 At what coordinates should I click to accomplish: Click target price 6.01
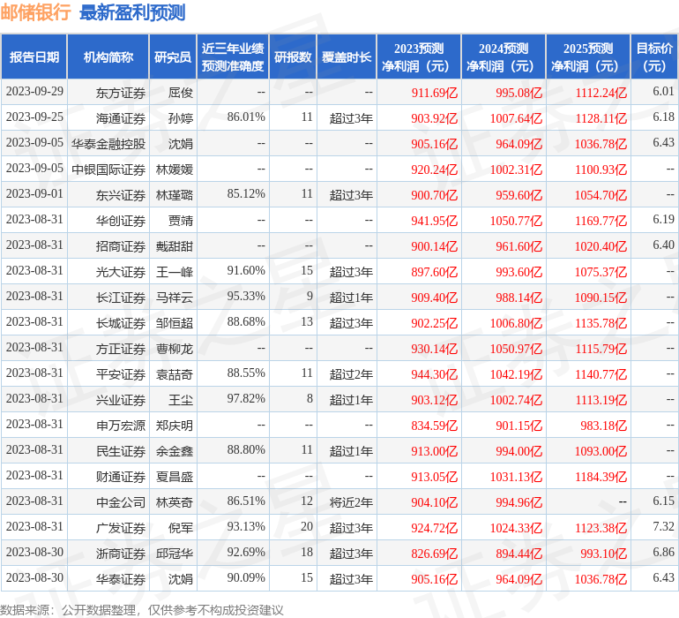point(663,91)
